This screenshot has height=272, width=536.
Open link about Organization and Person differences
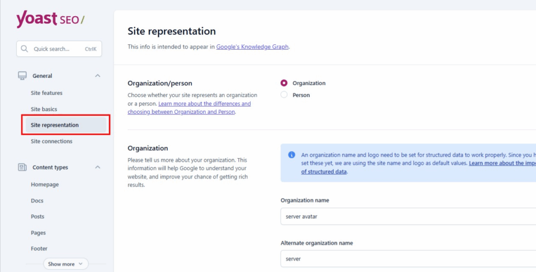click(189, 108)
